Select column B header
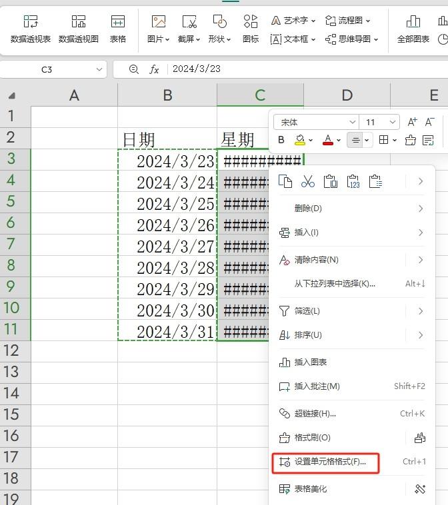This screenshot has height=505, width=448. click(167, 95)
